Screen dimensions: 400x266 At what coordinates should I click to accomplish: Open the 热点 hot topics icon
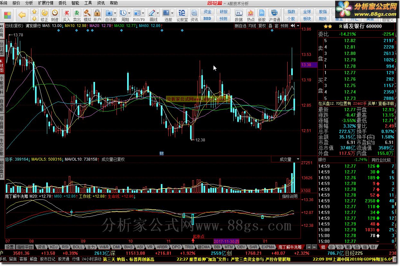pyautogui.click(x=251, y=15)
